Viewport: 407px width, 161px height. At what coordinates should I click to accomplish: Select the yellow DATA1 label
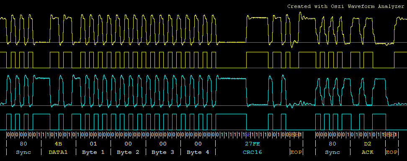click(x=58, y=152)
